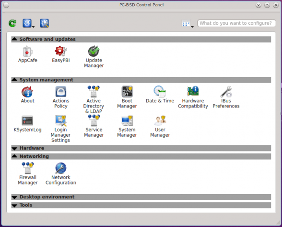Open Login Manager Settings
The image size is (282, 227).
[x=61, y=129]
